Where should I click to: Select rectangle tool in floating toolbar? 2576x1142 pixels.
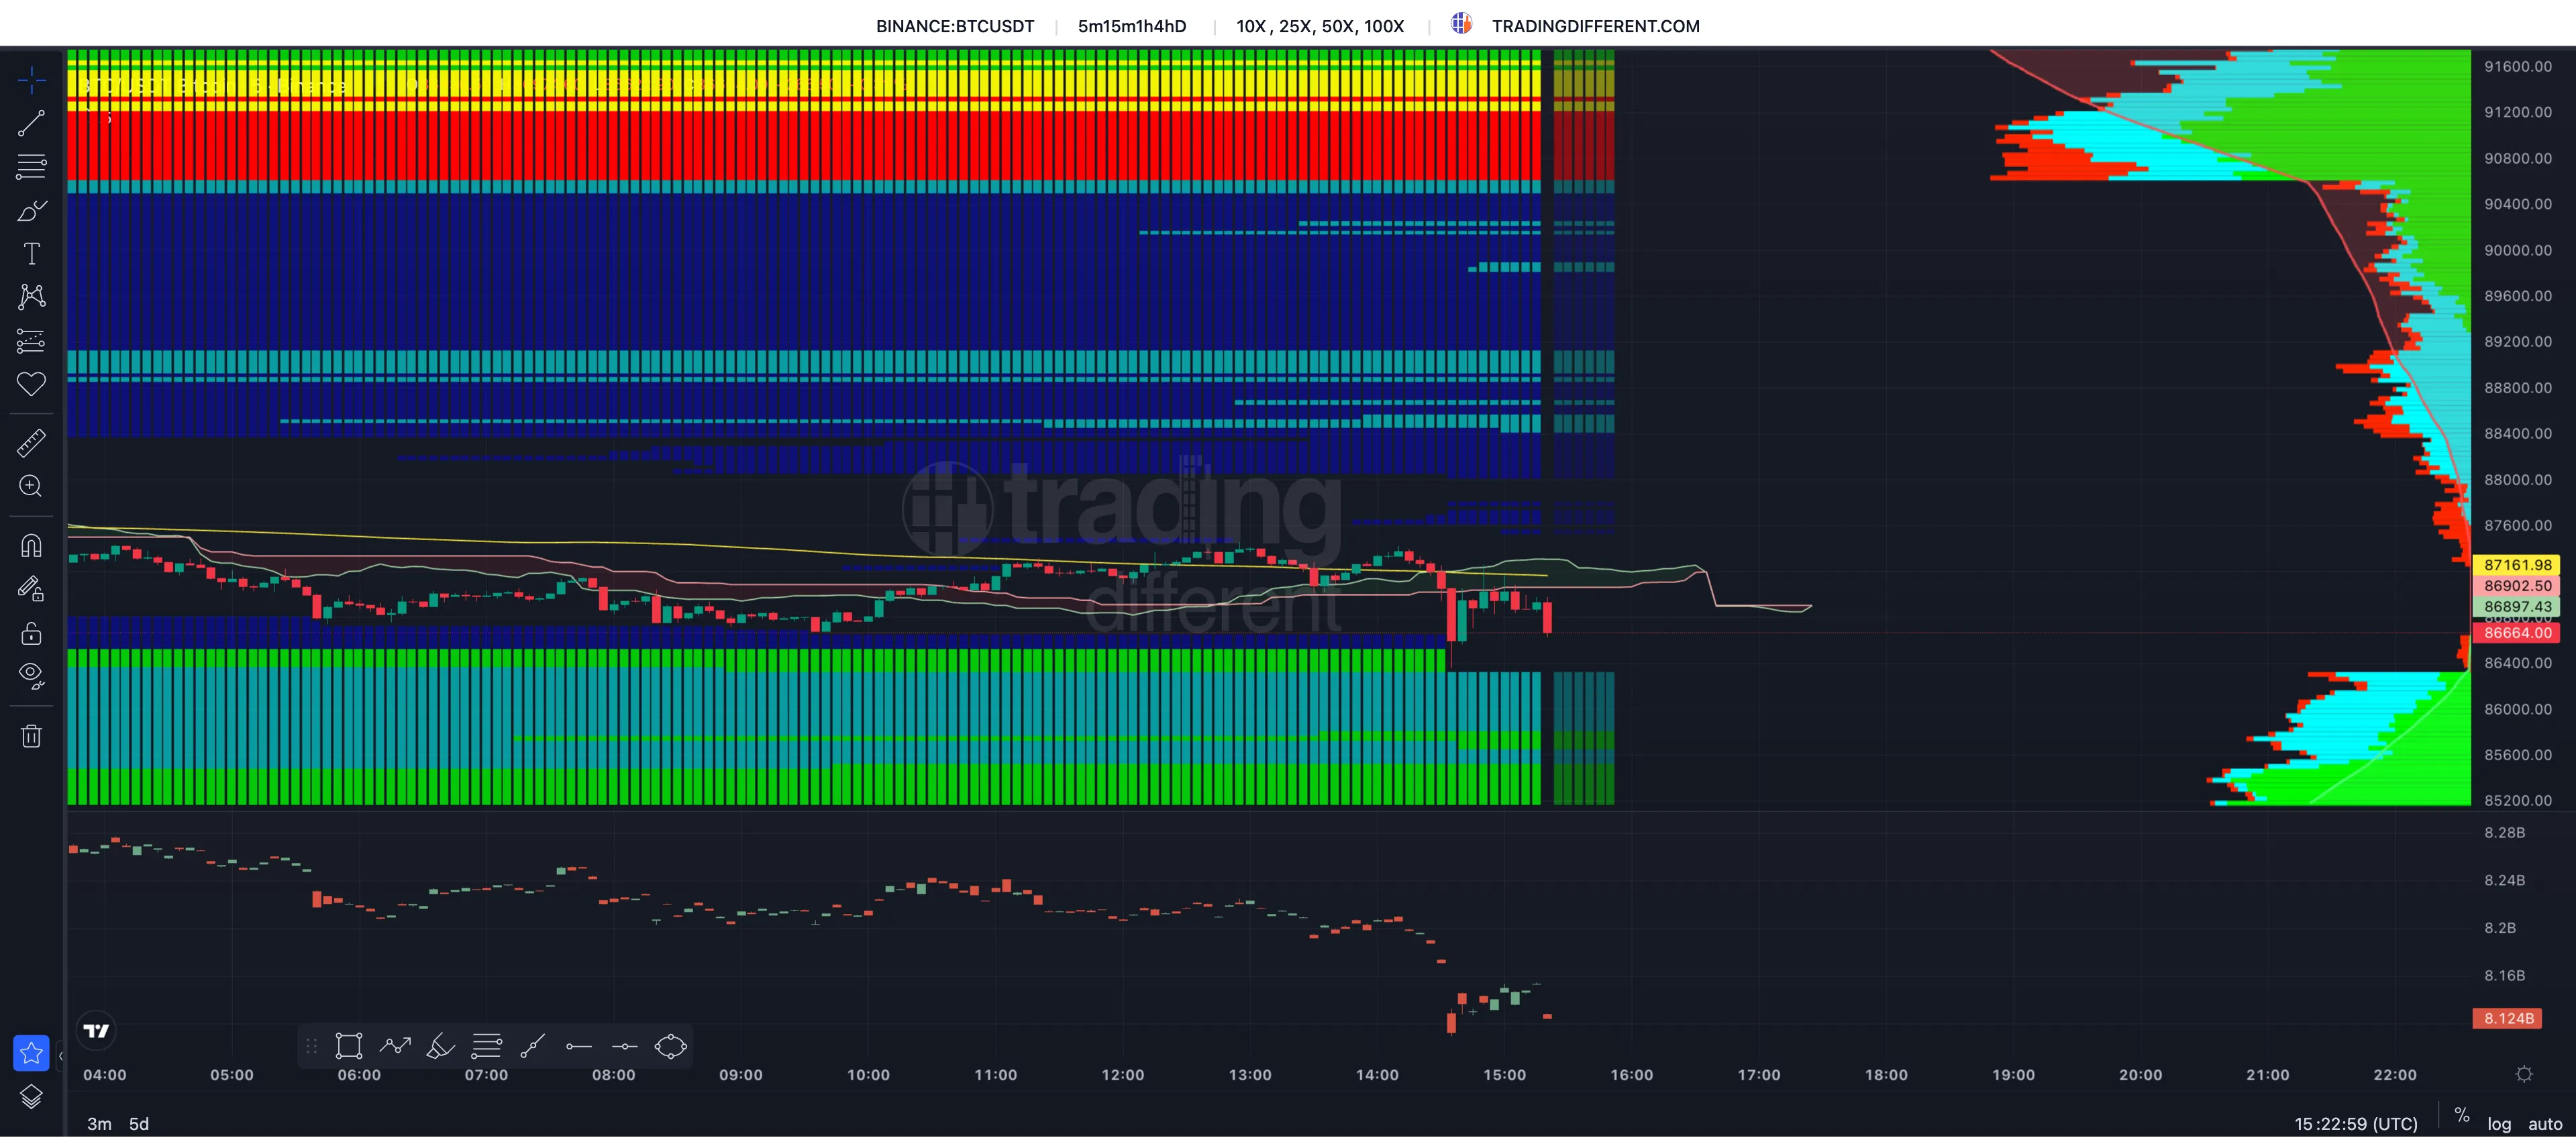[348, 1046]
